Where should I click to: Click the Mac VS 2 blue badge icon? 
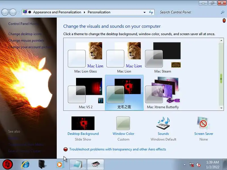(x=101, y=100)
